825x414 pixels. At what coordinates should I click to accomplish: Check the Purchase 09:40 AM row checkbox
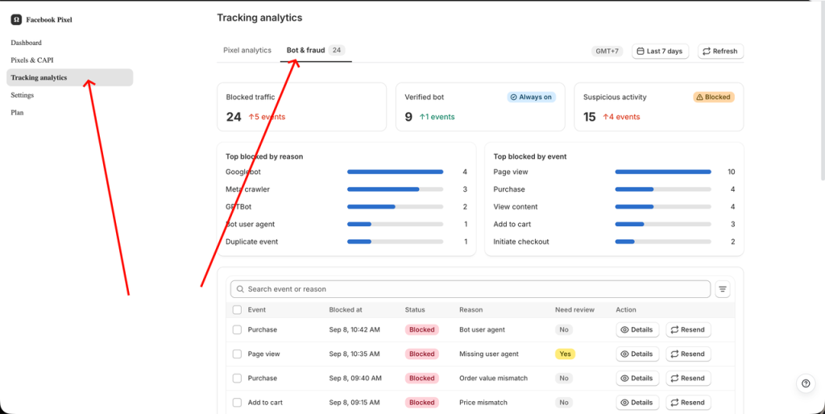(238, 379)
